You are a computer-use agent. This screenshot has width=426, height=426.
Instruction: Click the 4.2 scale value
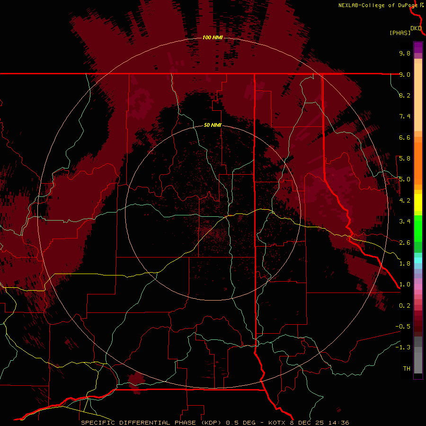tap(405, 201)
